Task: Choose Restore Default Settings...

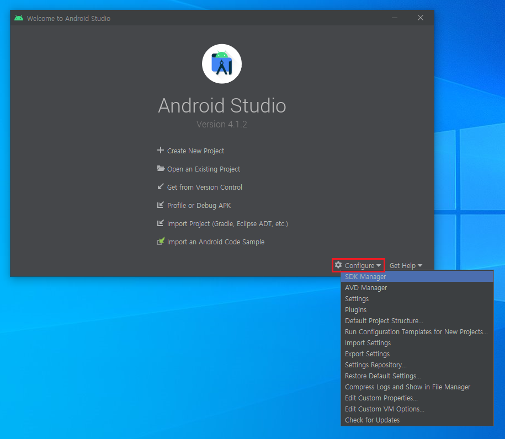Action: point(417,376)
